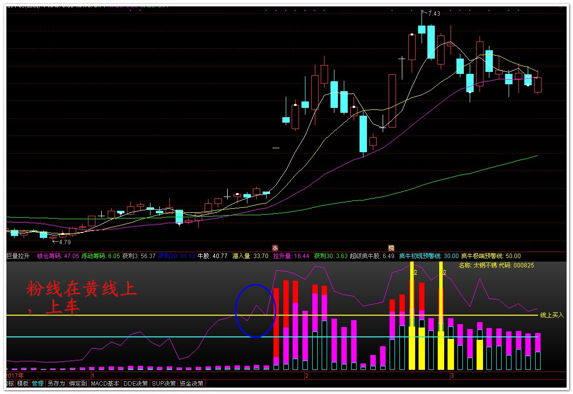Viewport: 573px width, 394px height.
Task: Open the SUP决策 indicator tab
Action: [164, 383]
